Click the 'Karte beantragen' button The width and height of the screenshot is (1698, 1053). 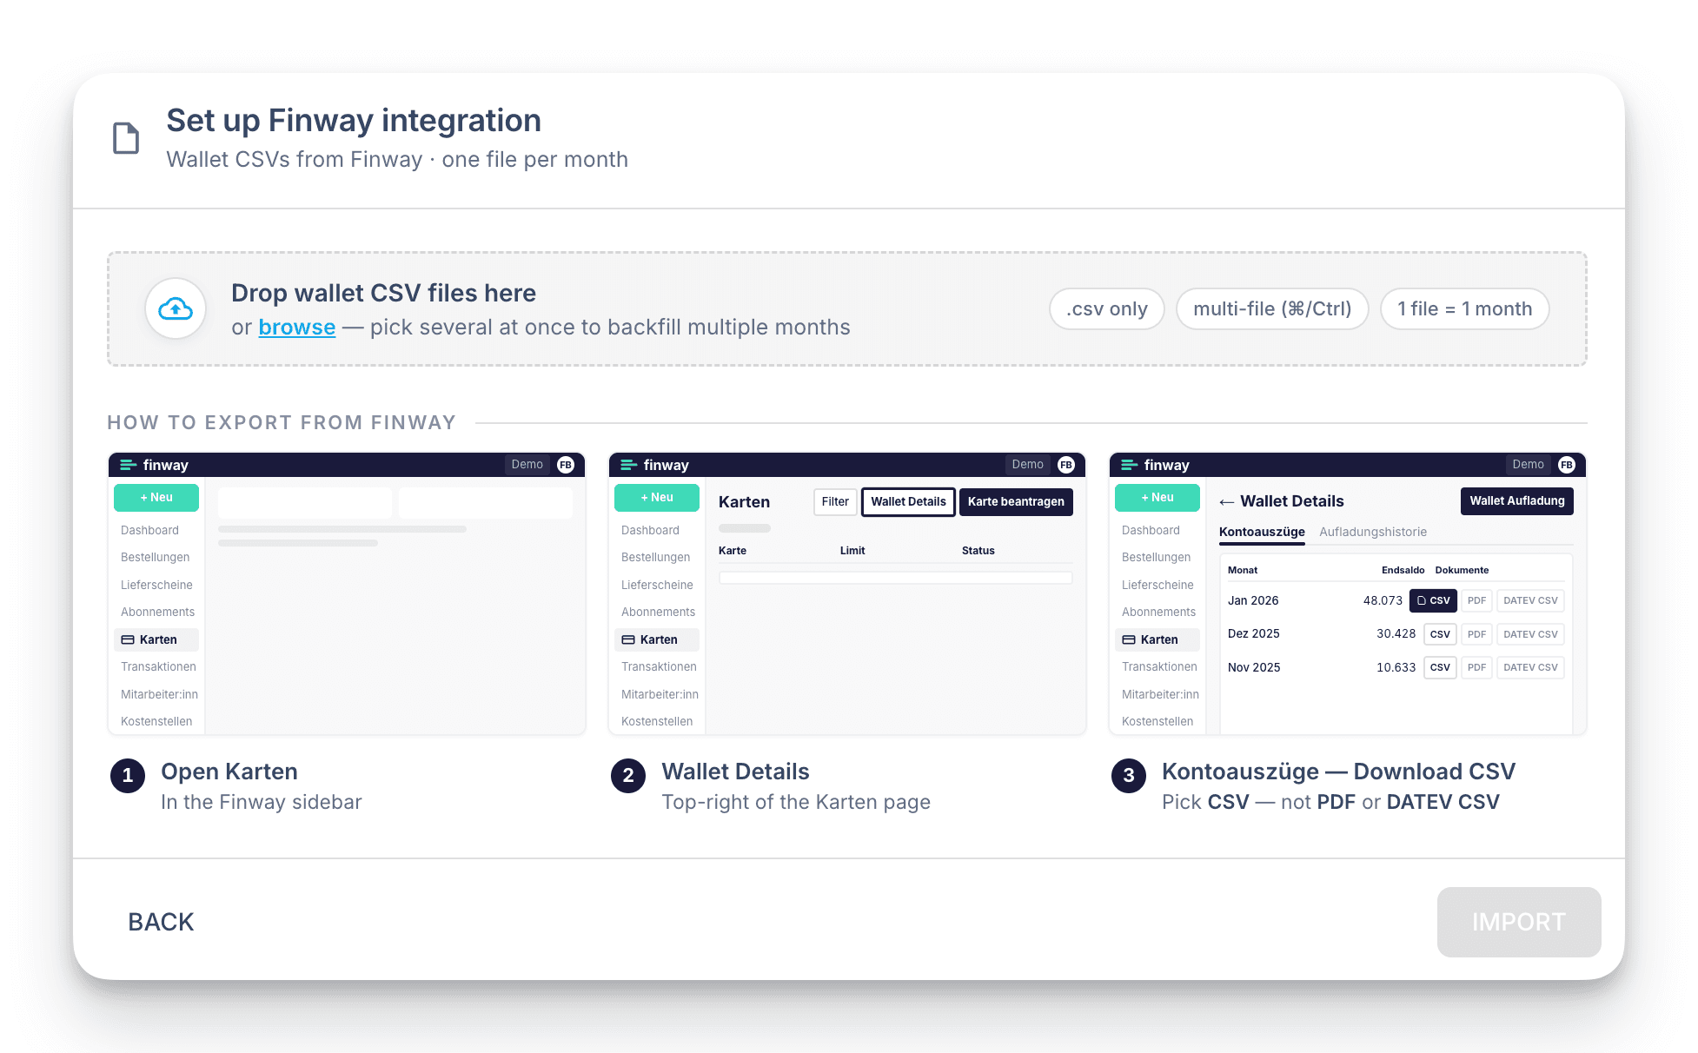[1016, 501]
